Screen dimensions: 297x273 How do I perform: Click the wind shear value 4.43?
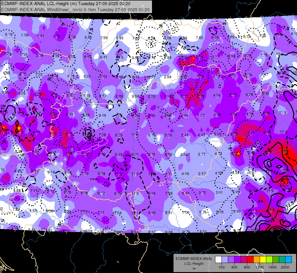(201, 135)
